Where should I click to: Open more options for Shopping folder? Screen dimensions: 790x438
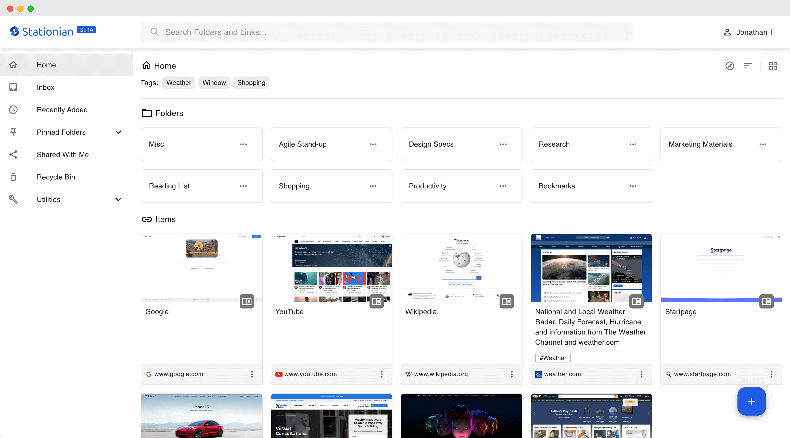click(373, 186)
